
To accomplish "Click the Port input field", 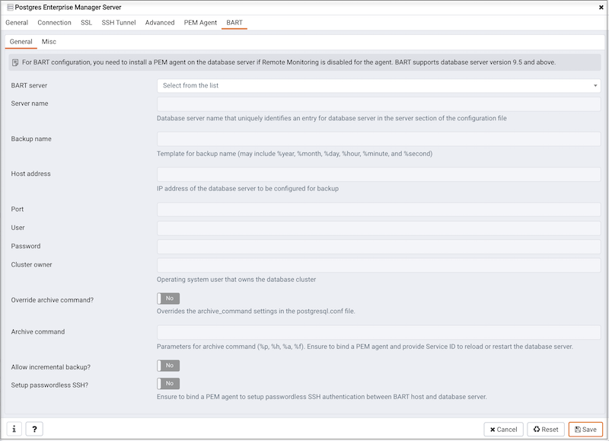I will coord(378,209).
